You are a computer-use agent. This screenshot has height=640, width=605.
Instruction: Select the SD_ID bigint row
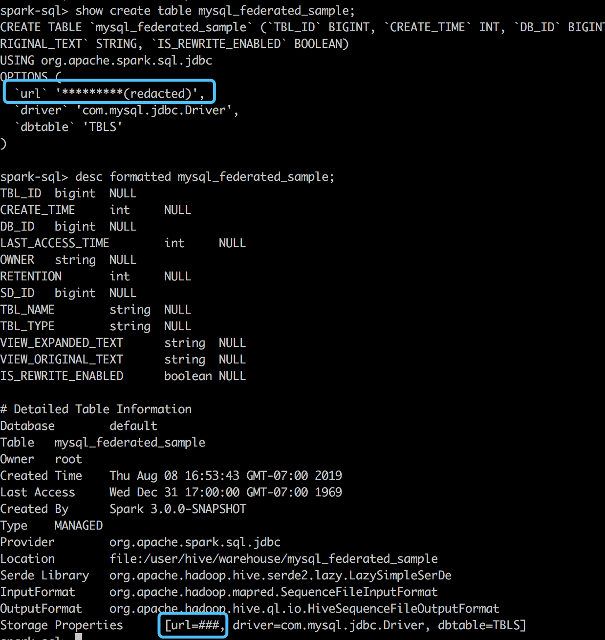[68, 293]
